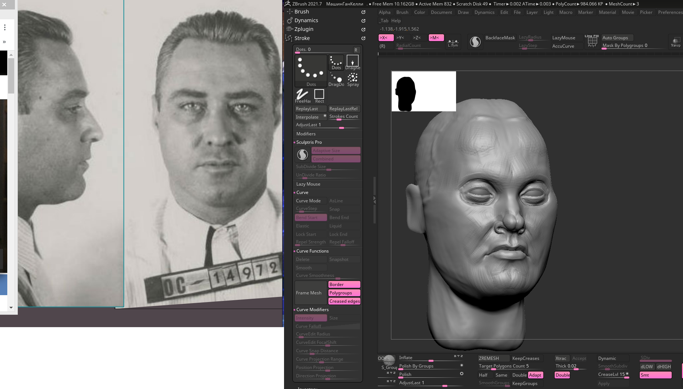Open the Preferences menu

pyautogui.click(x=670, y=12)
